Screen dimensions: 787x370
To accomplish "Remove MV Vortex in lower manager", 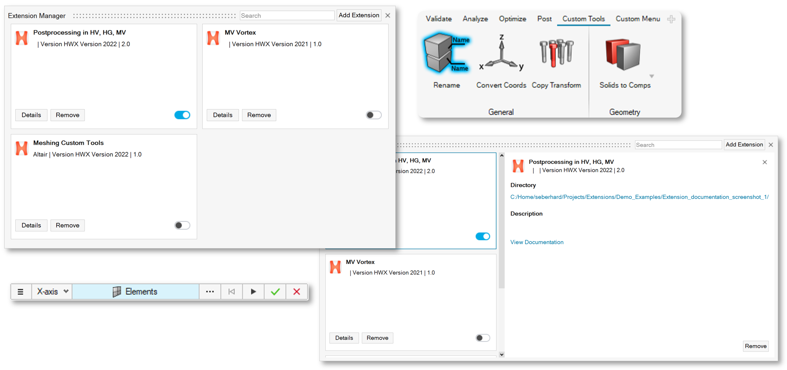I will (377, 338).
